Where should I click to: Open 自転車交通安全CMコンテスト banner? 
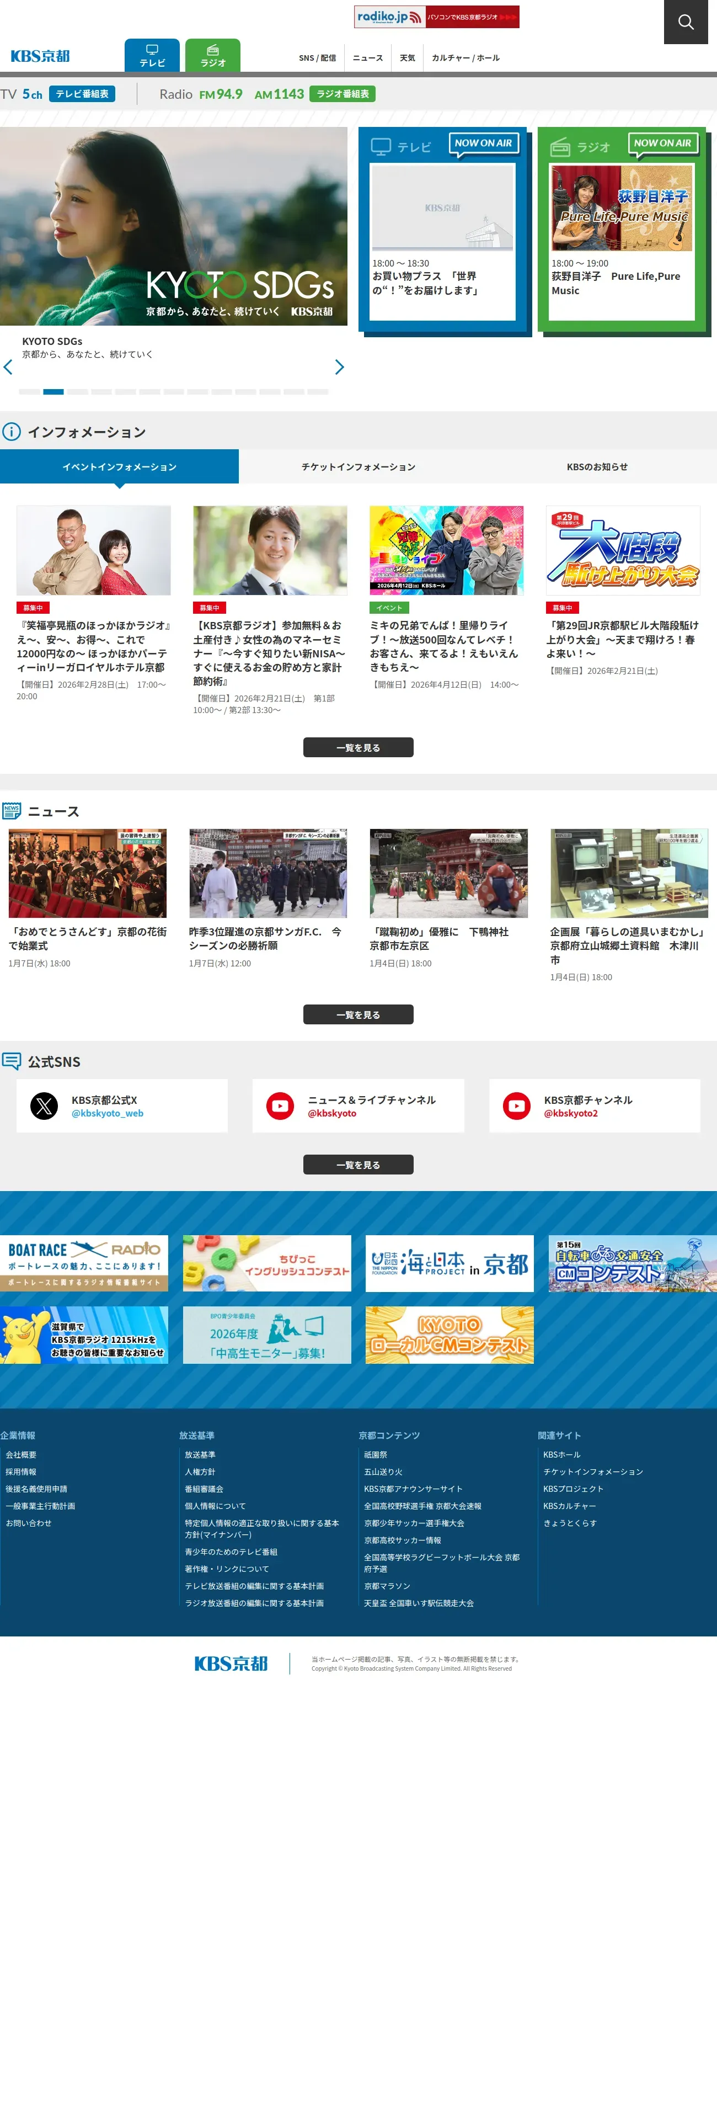click(x=633, y=1263)
